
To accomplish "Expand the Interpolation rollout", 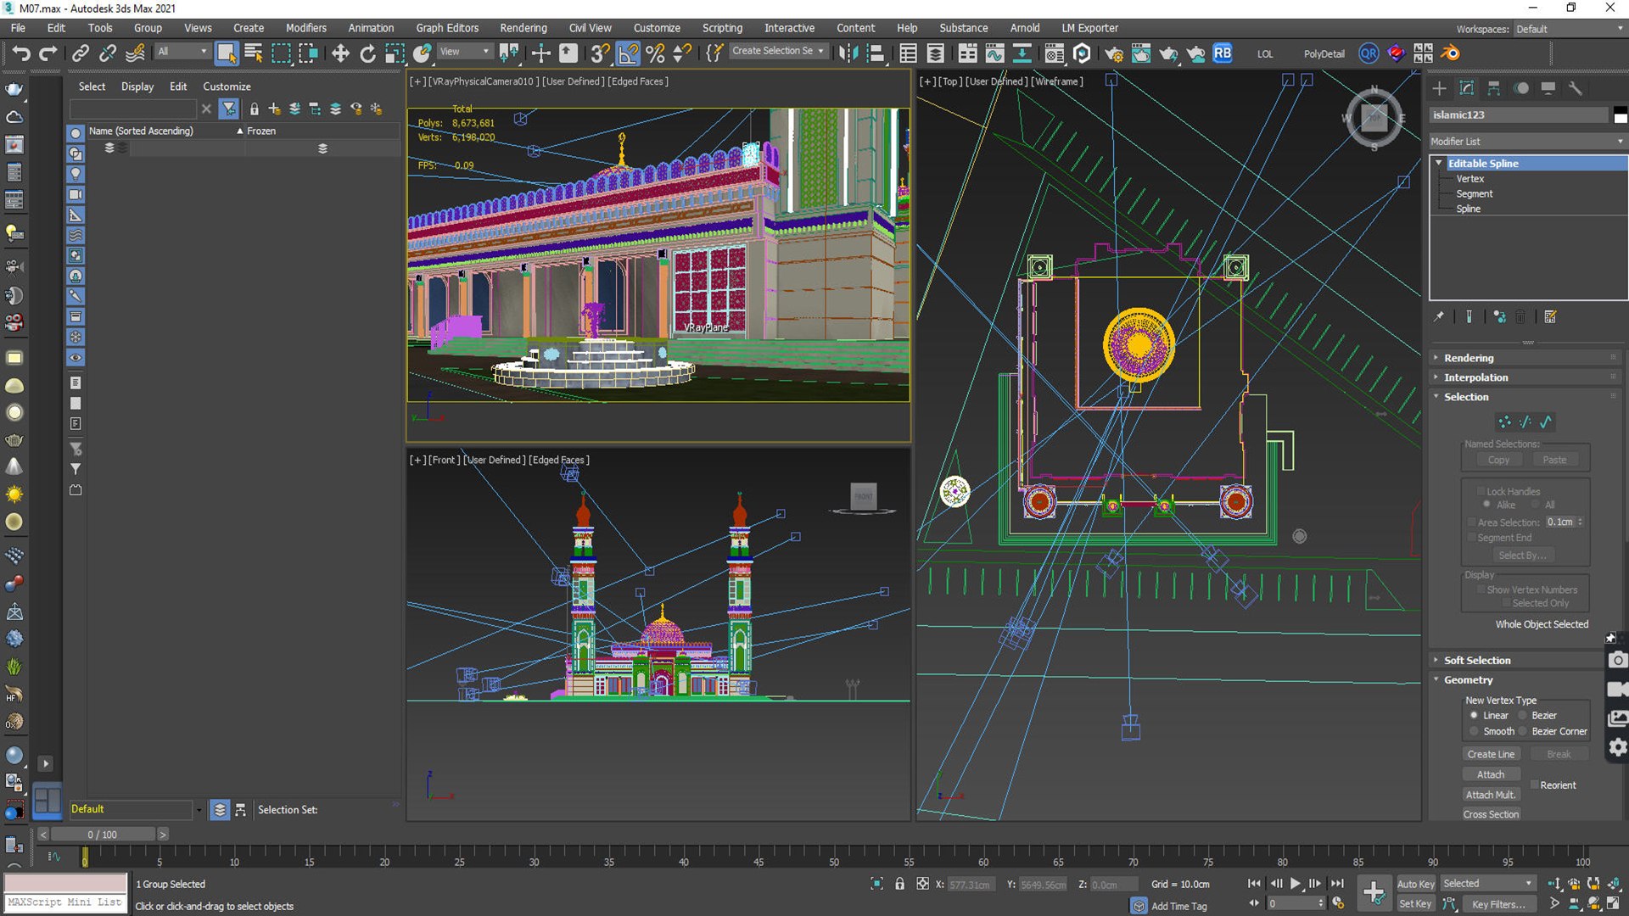I will point(1526,377).
